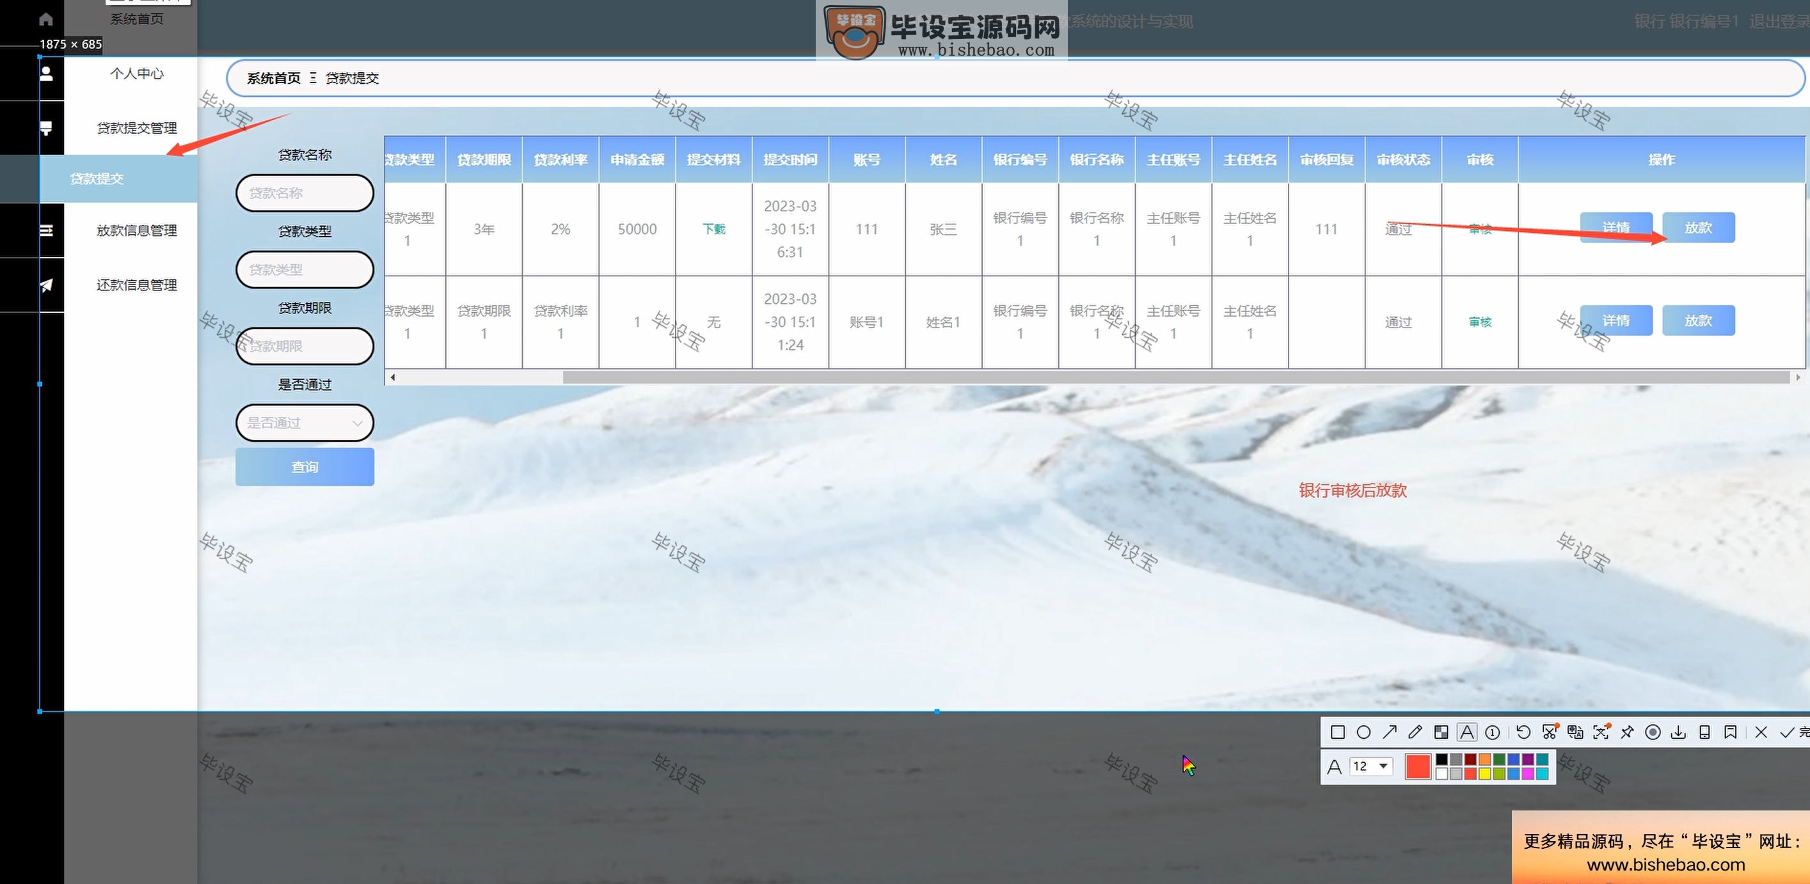Click the list icon beside 放款信息管理

tap(46, 230)
